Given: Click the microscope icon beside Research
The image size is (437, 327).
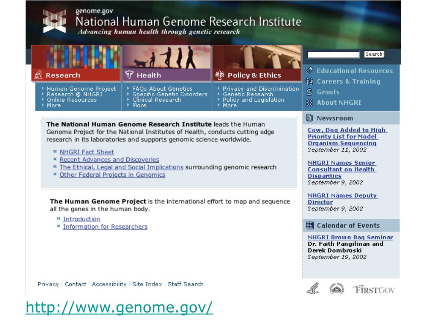Looking at the screenshot, I should pyautogui.click(x=38, y=75).
